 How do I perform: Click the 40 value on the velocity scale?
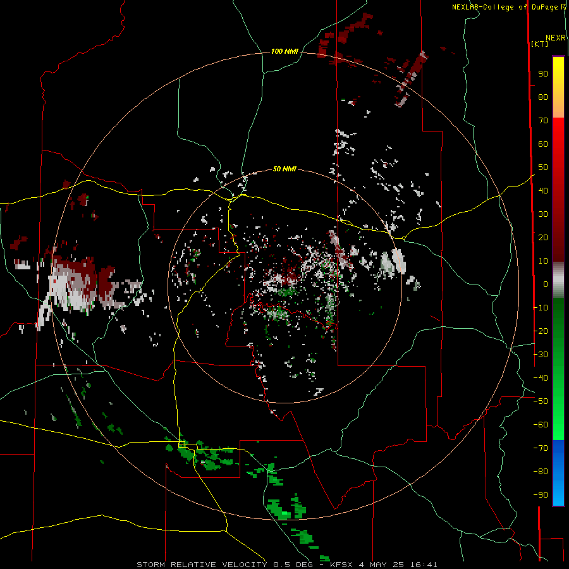pyautogui.click(x=543, y=190)
